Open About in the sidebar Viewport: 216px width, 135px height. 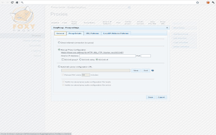click(x=37, y=56)
